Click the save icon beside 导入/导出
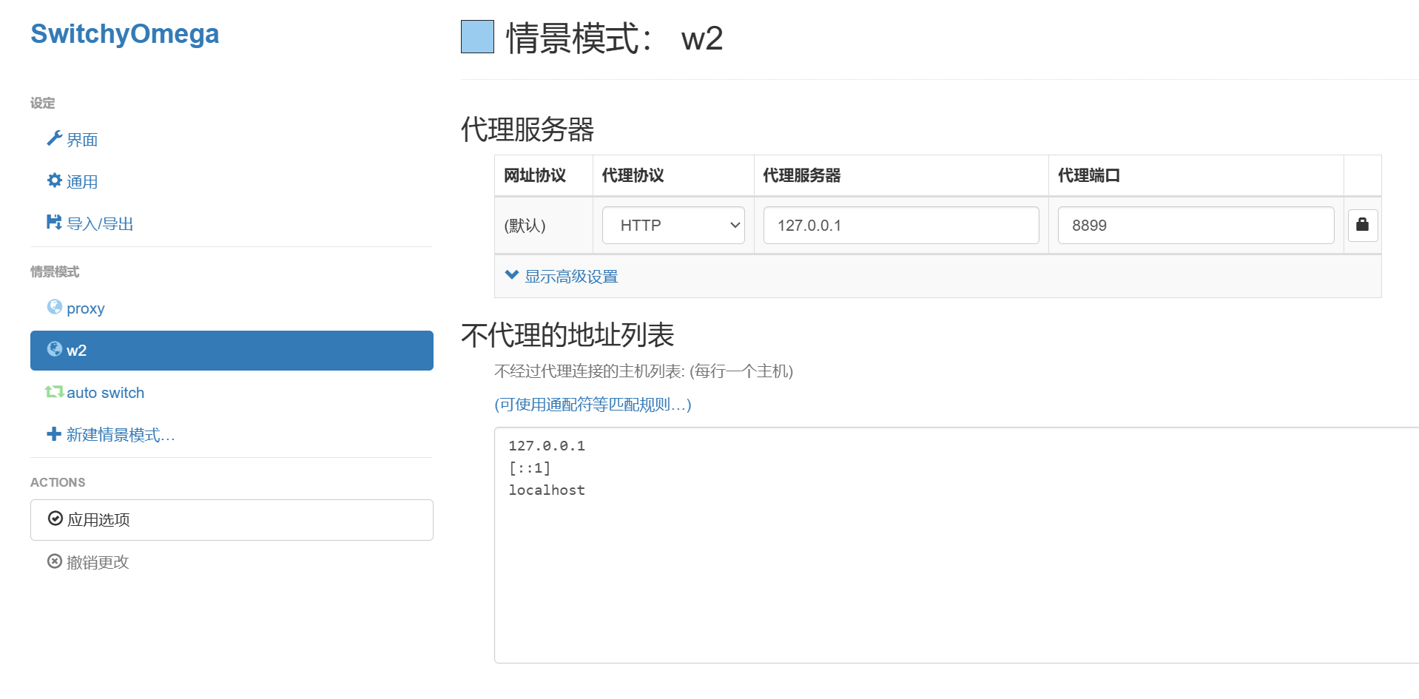1419x699 pixels. (54, 223)
